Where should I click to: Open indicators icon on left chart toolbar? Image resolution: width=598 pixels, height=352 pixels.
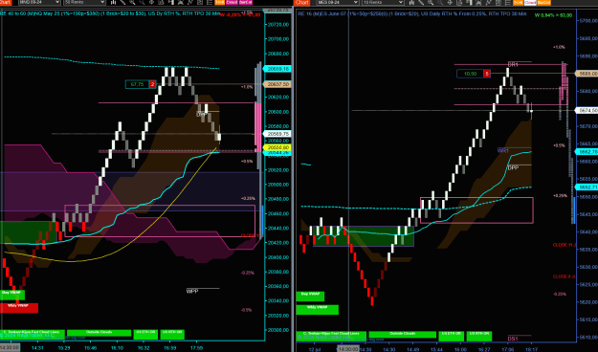tap(190, 2)
